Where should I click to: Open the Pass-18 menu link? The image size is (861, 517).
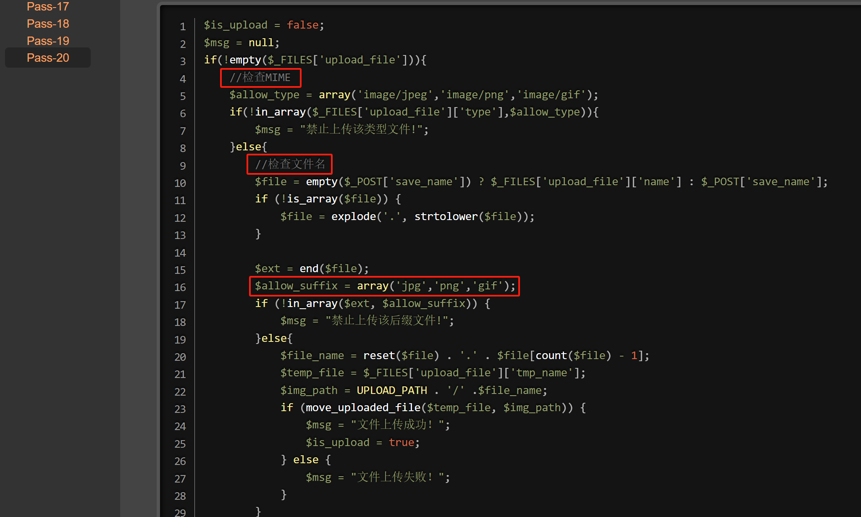[x=47, y=24]
